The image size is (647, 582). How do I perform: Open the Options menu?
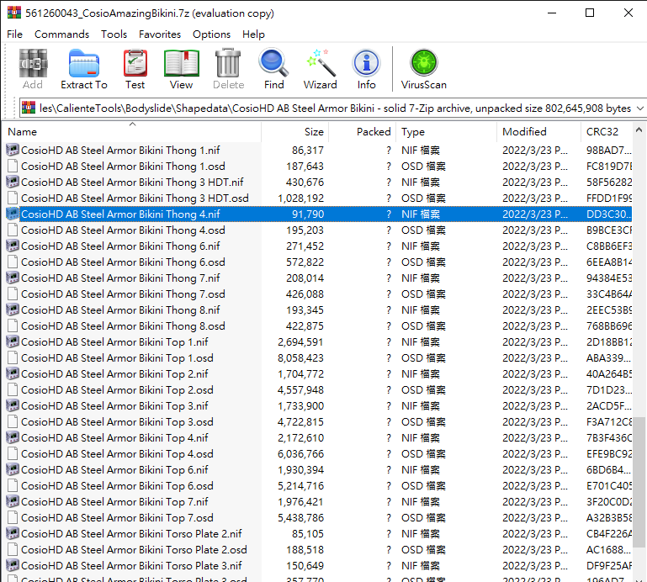click(211, 34)
